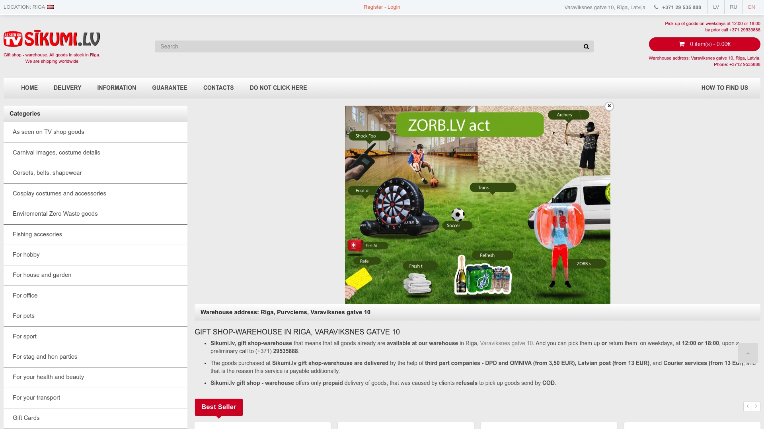Click the Refe yellow card label in banner
Viewport: 764px width, 429px height.
coord(366,261)
